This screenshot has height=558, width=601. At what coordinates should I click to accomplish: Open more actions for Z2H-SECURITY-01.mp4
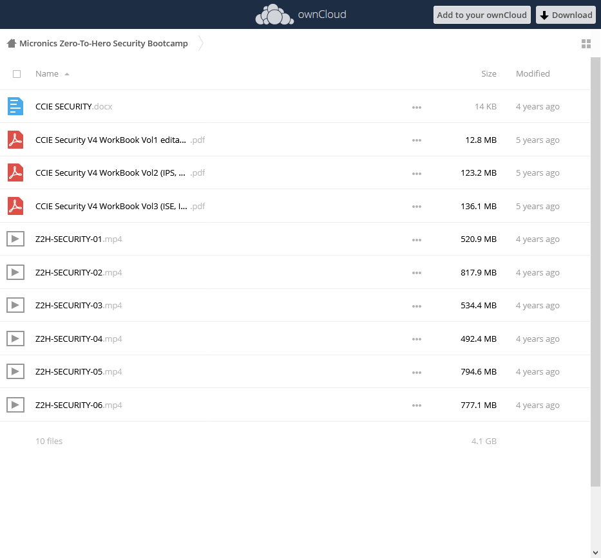click(x=417, y=240)
